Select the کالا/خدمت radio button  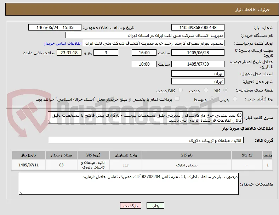(181, 90)
